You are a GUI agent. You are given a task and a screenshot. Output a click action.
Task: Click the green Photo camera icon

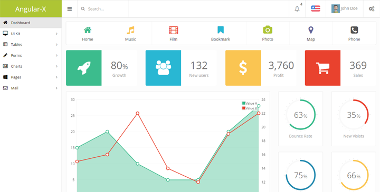pos(268,30)
